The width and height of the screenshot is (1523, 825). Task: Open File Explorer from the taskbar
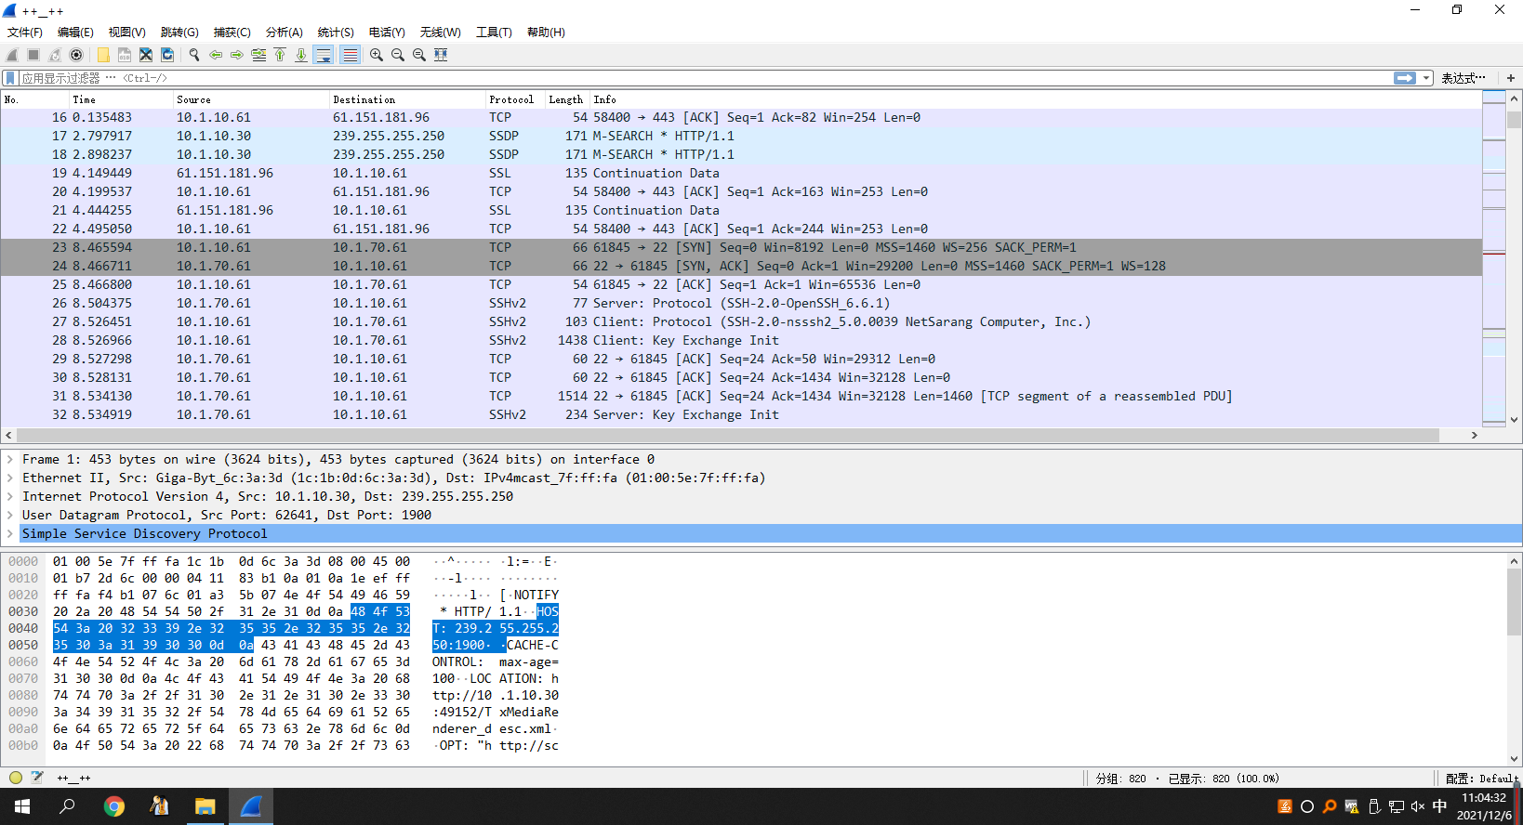[205, 806]
